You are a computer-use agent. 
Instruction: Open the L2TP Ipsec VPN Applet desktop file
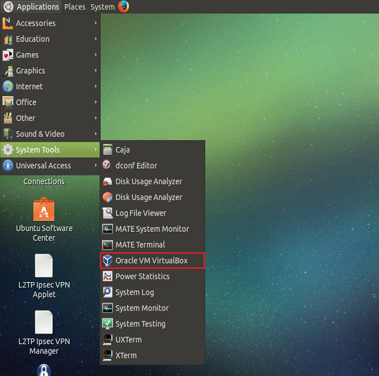click(44, 276)
